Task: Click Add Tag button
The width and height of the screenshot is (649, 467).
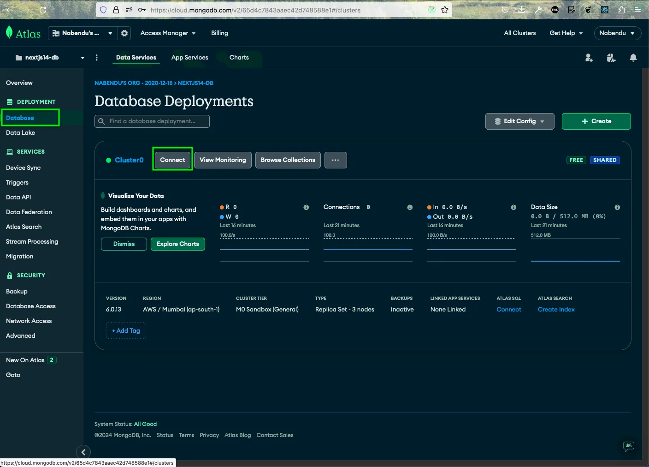Action: point(126,331)
